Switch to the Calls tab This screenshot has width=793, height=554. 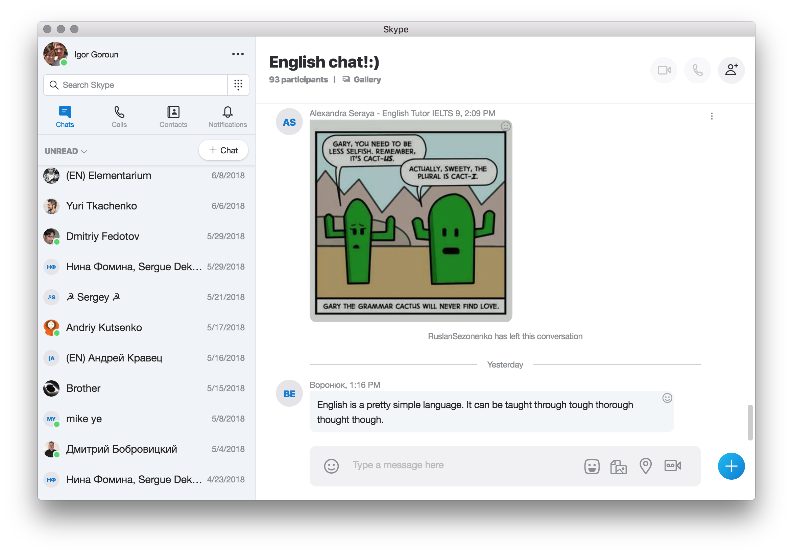[119, 117]
